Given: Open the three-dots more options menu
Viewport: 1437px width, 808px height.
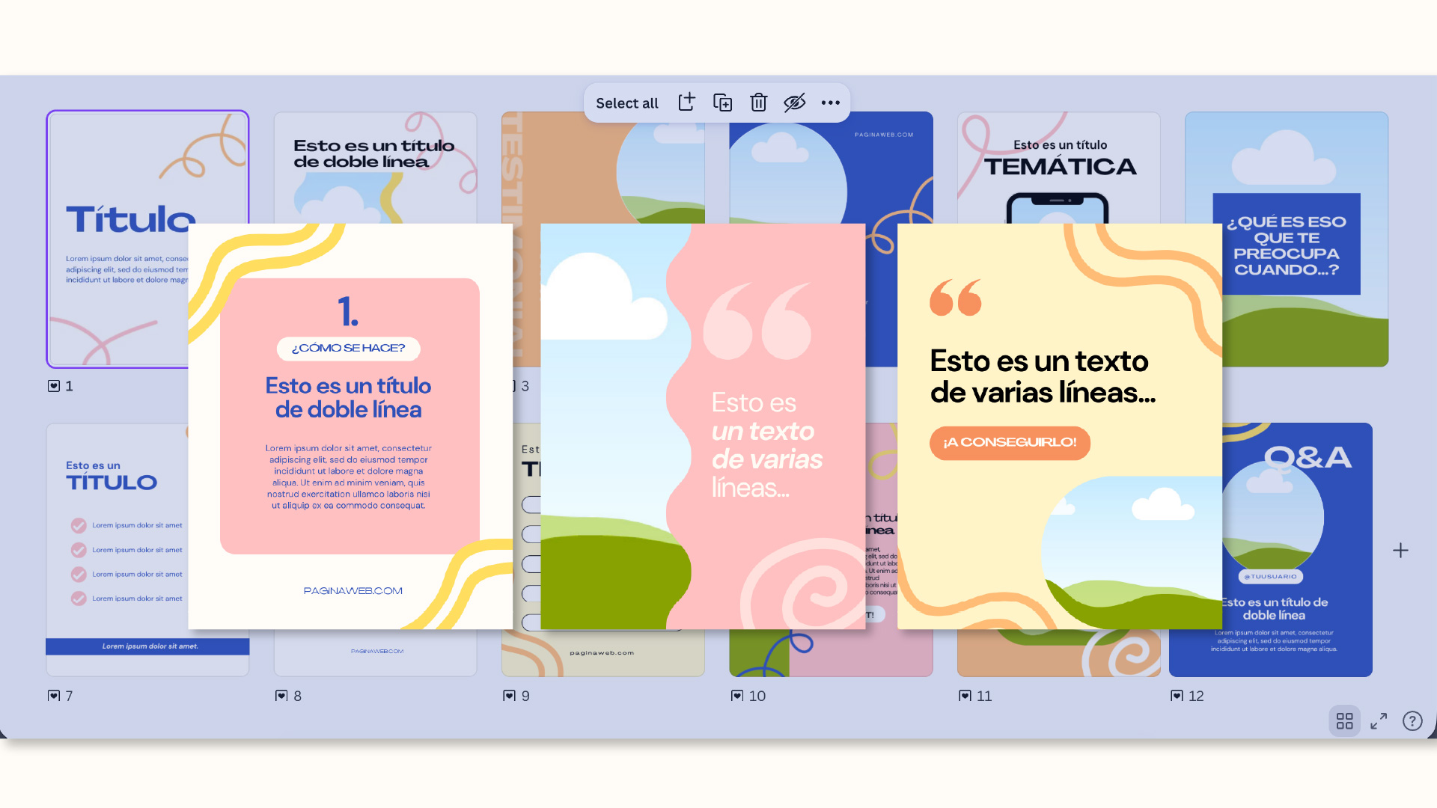Looking at the screenshot, I should (830, 102).
